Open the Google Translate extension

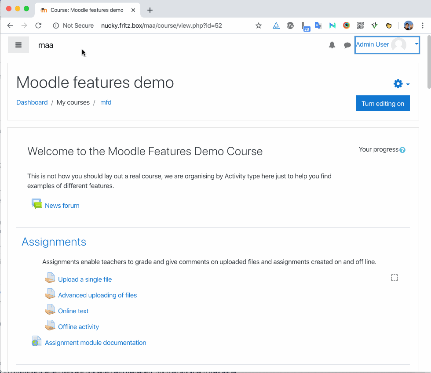coord(318,25)
